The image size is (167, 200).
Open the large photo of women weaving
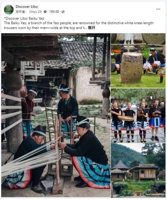pyautogui.click(x=56, y=115)
